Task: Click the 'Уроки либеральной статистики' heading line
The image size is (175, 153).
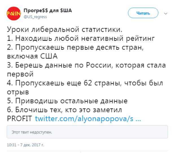Action: 65,30
